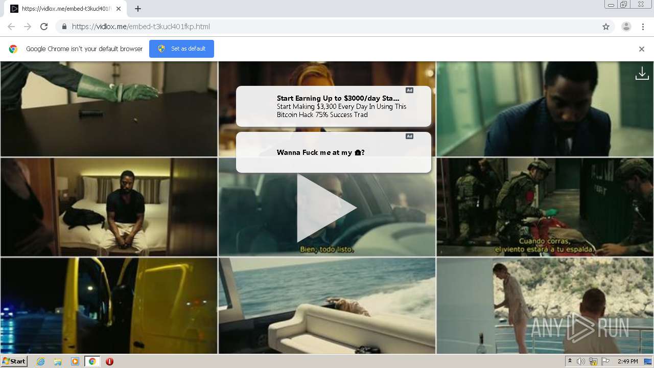Play the video with the large play button
This screenshot has height=368, width=654.
point(326,208)
